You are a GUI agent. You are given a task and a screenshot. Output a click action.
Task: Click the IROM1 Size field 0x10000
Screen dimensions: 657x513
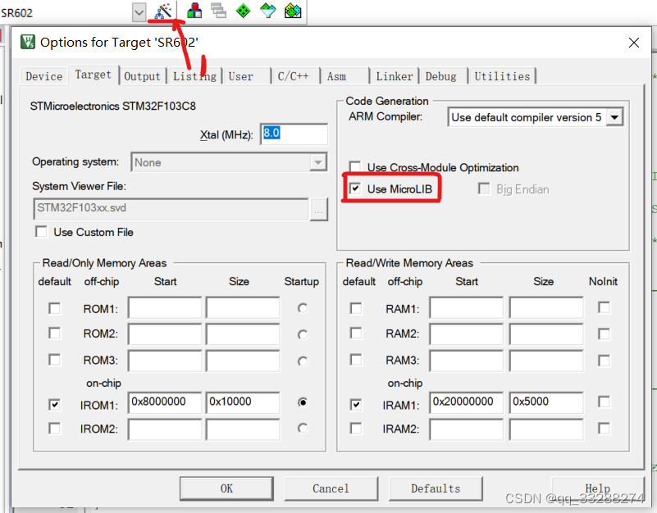point(243,402)
